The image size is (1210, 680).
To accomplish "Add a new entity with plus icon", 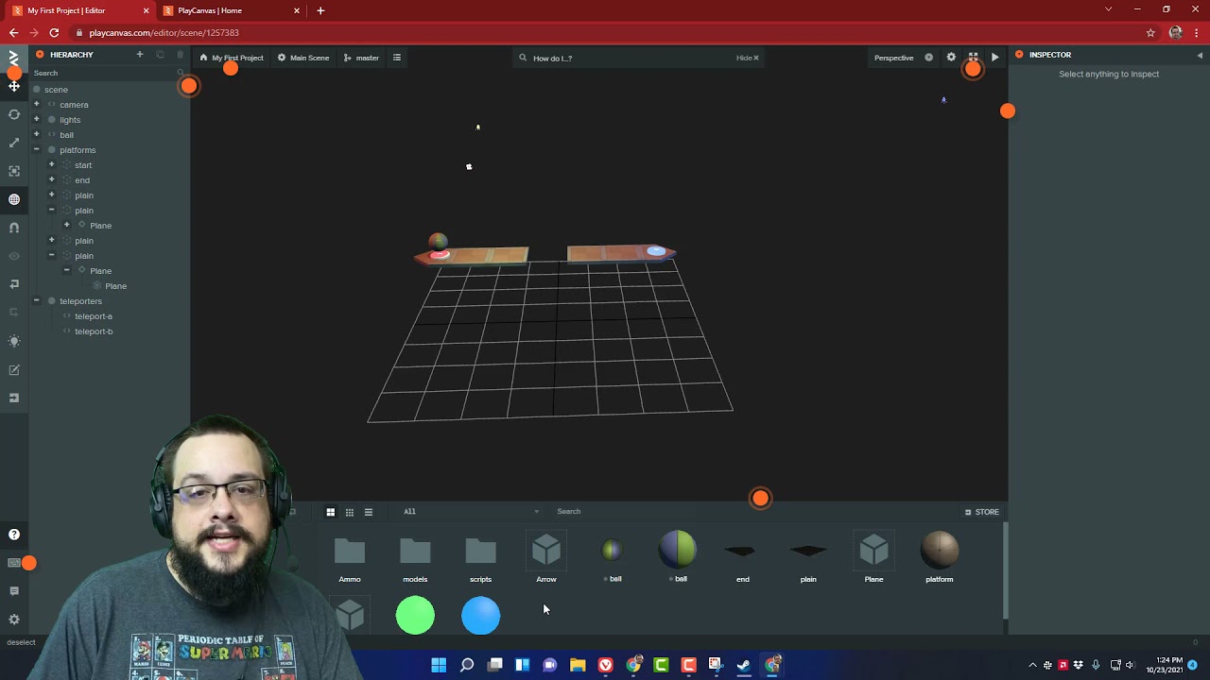I will tap(140, 55).
